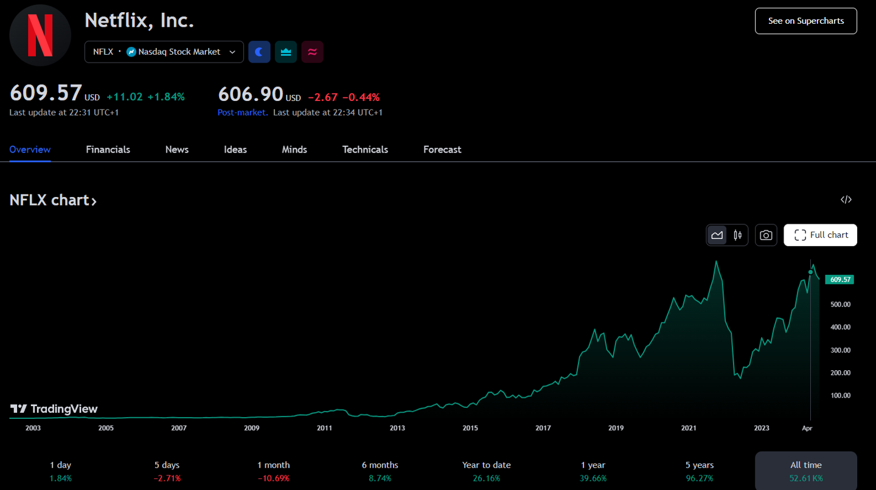Screen dimensions: 876x490
Task: Click the pink wave badge icon
Action: click(313, 52)
